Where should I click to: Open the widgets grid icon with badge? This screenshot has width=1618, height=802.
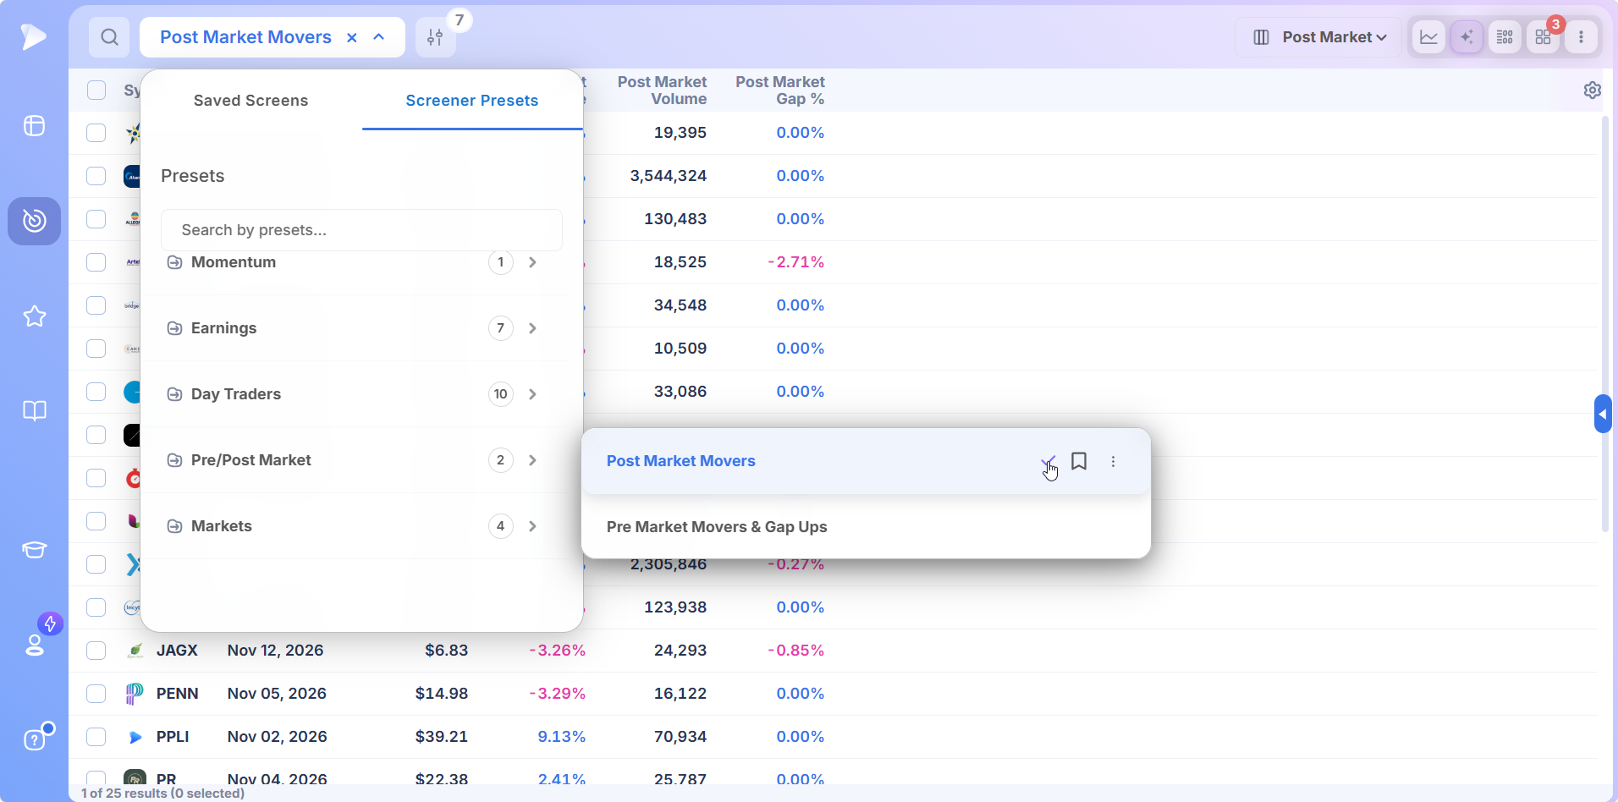(x=1543, y=37)
